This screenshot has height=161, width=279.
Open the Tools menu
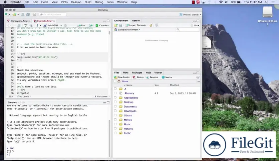(x=110, y=2)
